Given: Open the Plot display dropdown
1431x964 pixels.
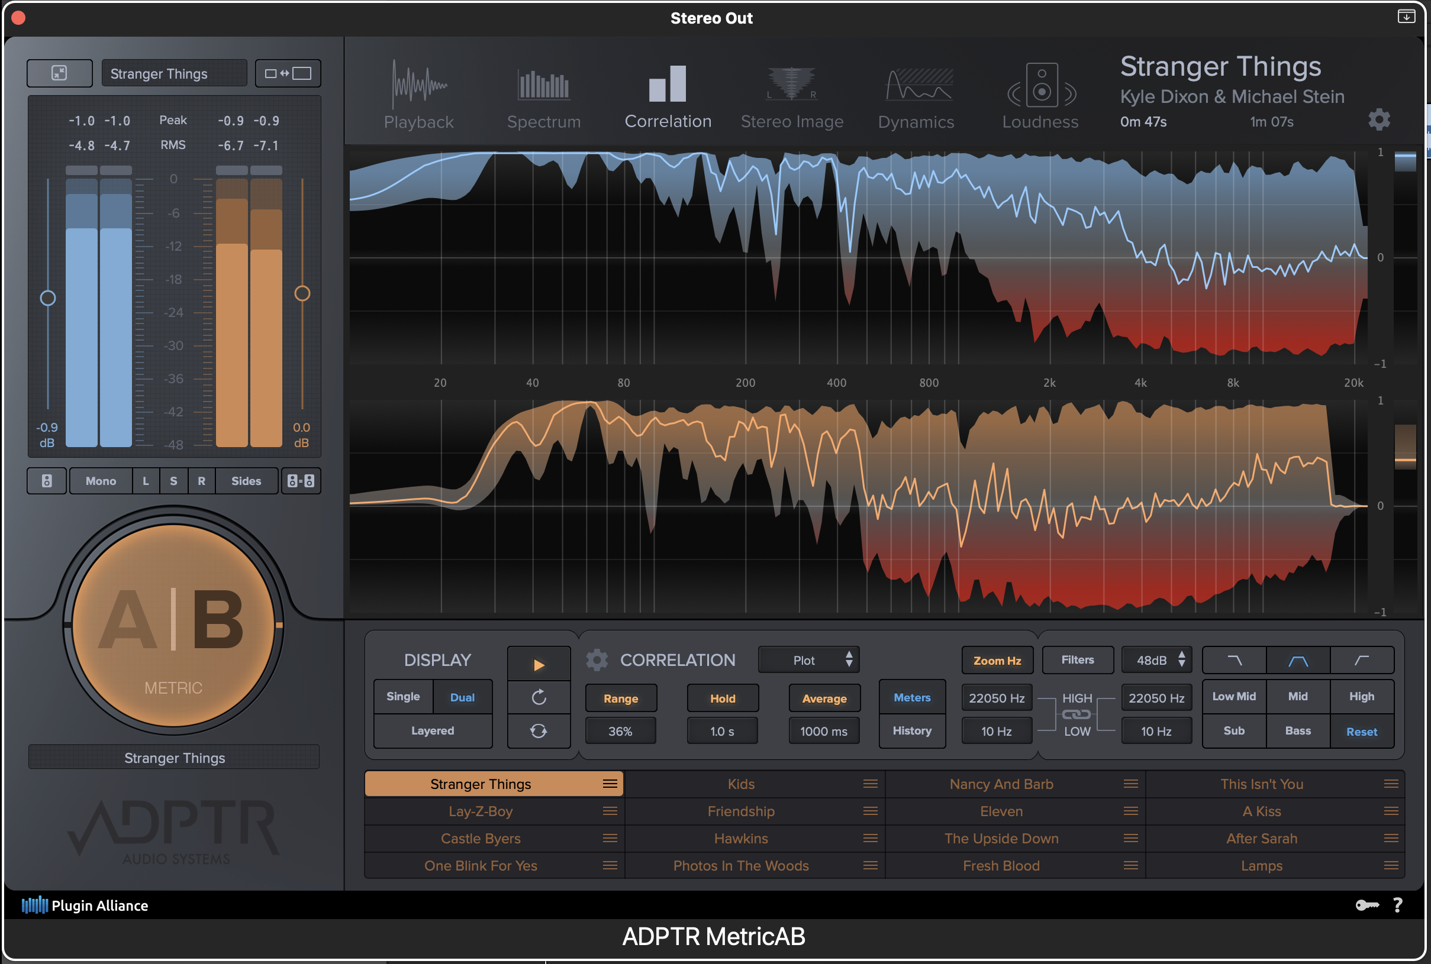Looking at the screenshot, I should click(x=808, y=659).
